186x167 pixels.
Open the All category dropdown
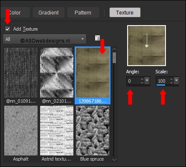click(x=44, y=39)
